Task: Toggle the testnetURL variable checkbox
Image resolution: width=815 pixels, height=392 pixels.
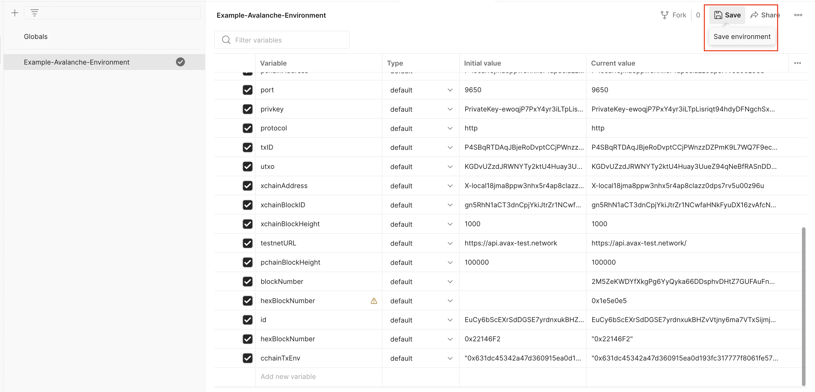Action: (x=247, y=243)
